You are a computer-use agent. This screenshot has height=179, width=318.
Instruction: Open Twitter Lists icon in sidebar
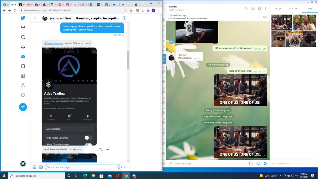click(x=23, y=76)
